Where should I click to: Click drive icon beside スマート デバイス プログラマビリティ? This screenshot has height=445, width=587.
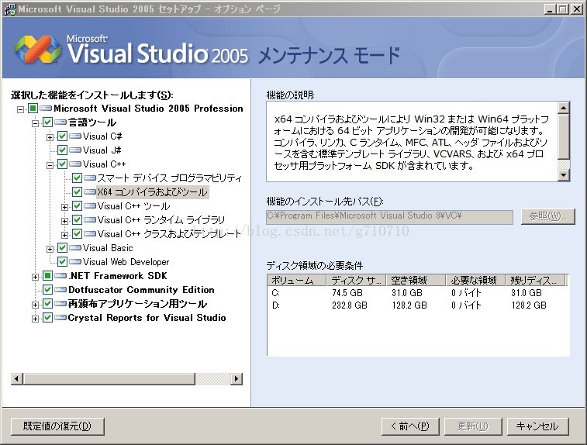pyautogui.click(x=90, y=178)
